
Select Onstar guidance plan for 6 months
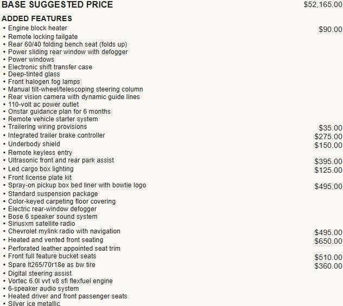(x=59, y=112)
